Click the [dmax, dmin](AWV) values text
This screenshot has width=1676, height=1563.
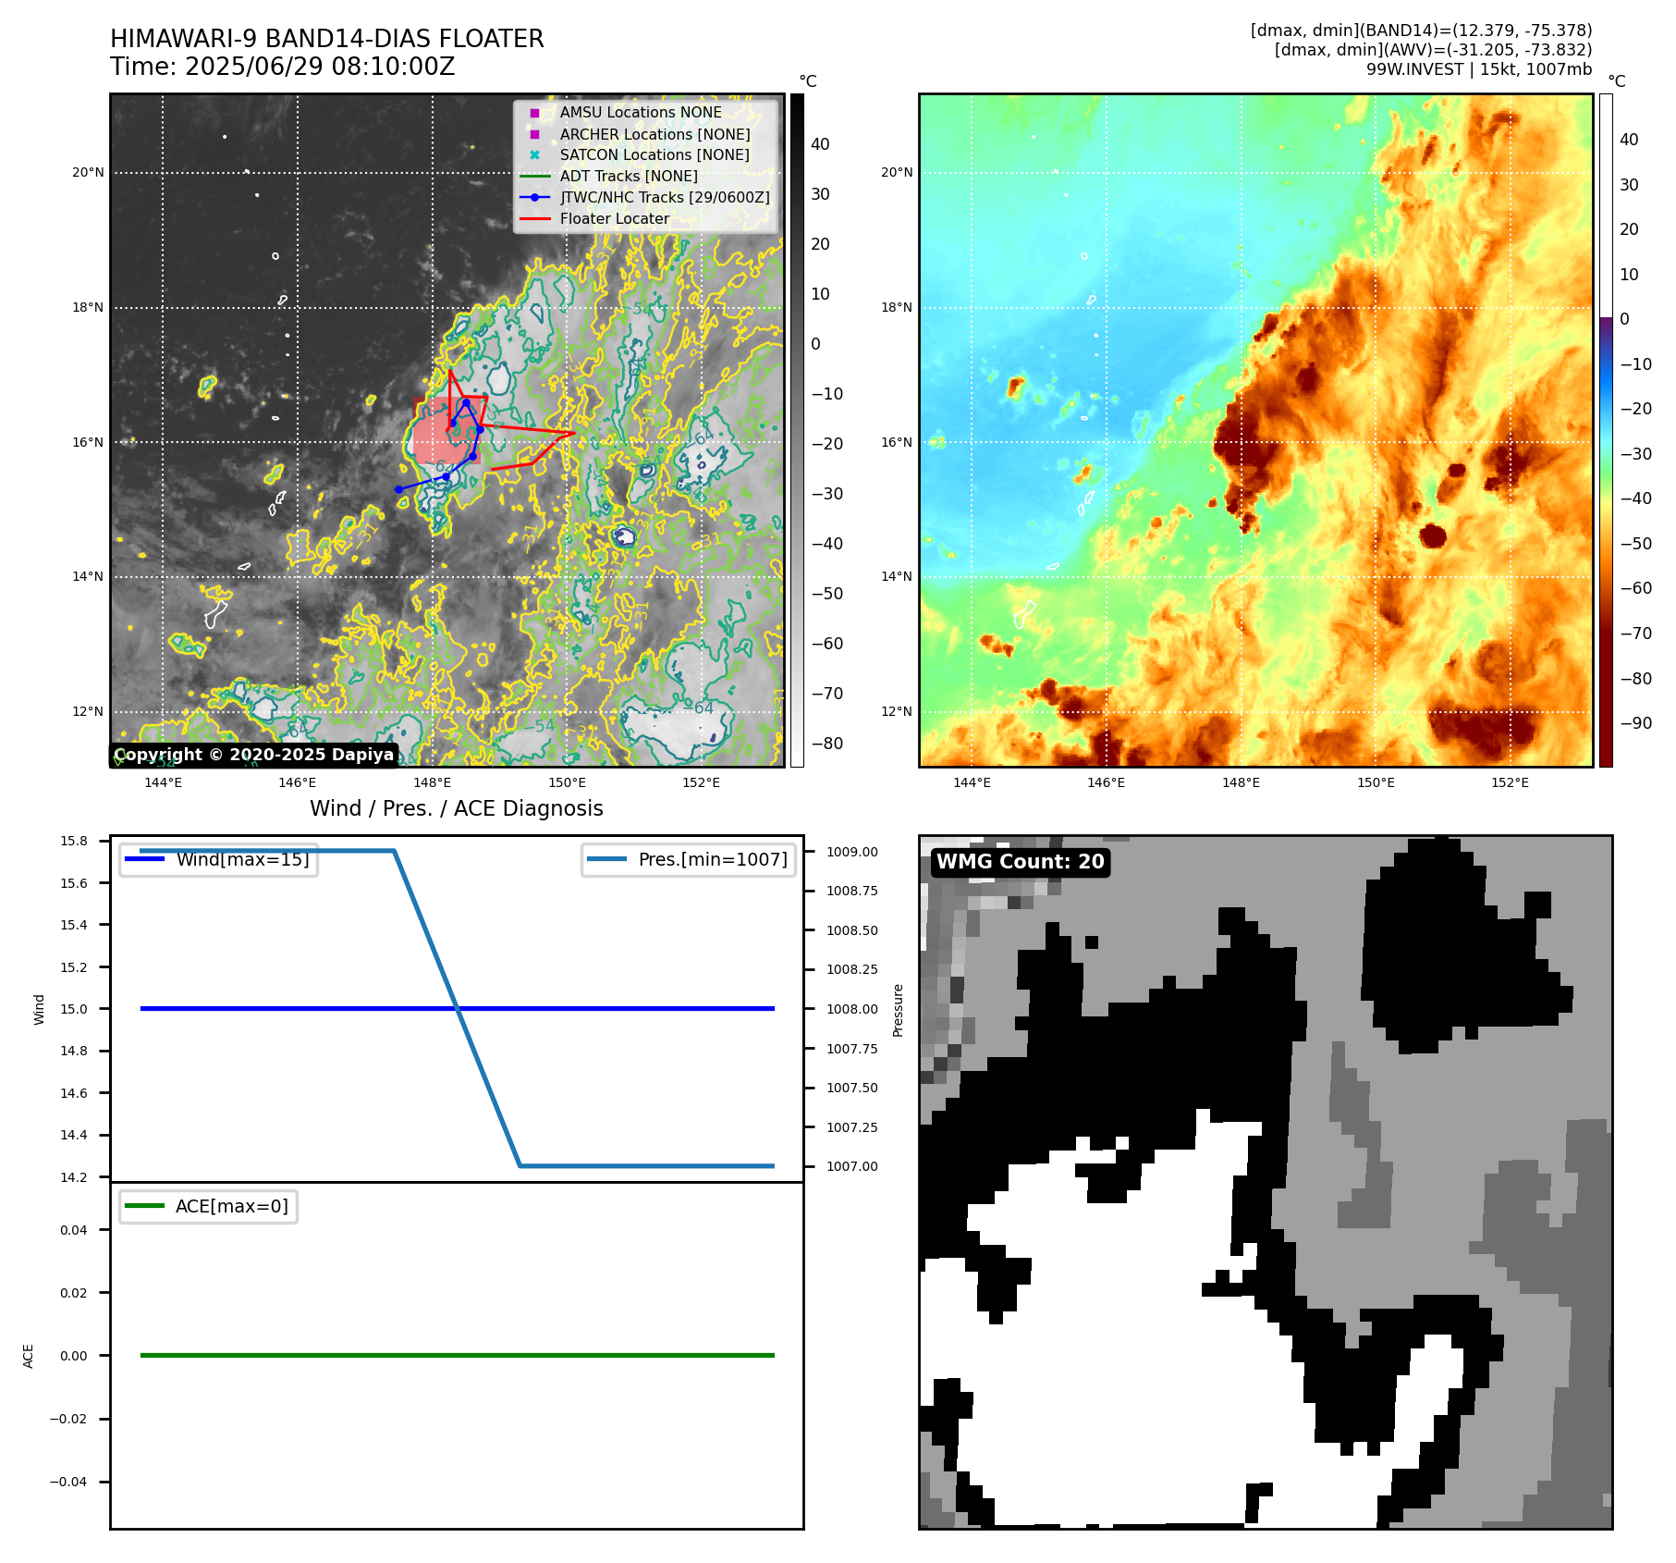pos(1434,50)
